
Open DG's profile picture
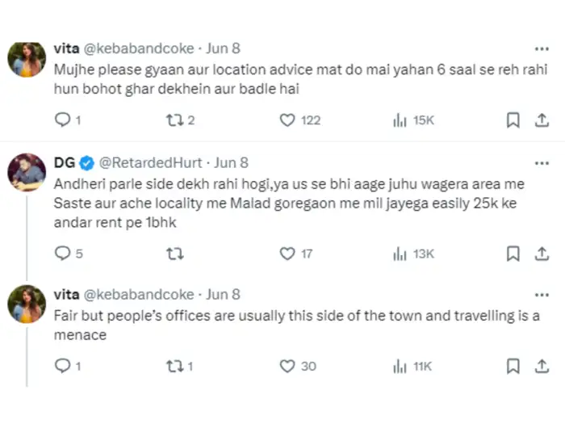(27, 171)
